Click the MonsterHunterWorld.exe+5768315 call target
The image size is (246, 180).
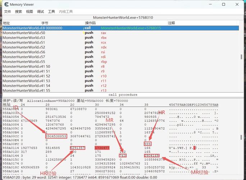tap(131, 28)
